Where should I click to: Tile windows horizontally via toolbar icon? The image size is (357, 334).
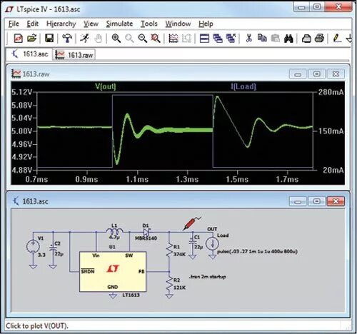click(x=204, y=39)
